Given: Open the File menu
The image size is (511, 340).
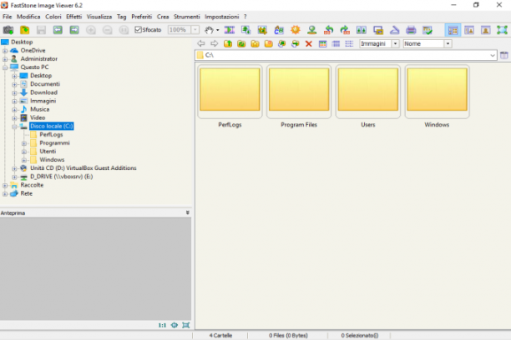Looking at the screenshot, I should 8,17.
